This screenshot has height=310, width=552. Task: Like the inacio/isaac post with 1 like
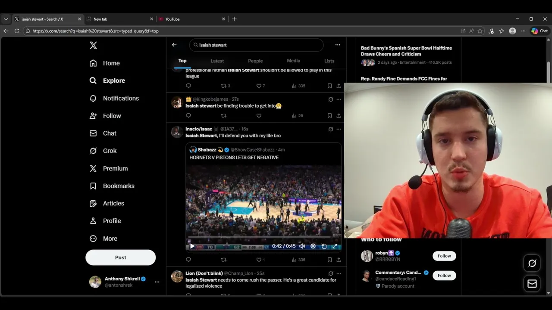260,260
